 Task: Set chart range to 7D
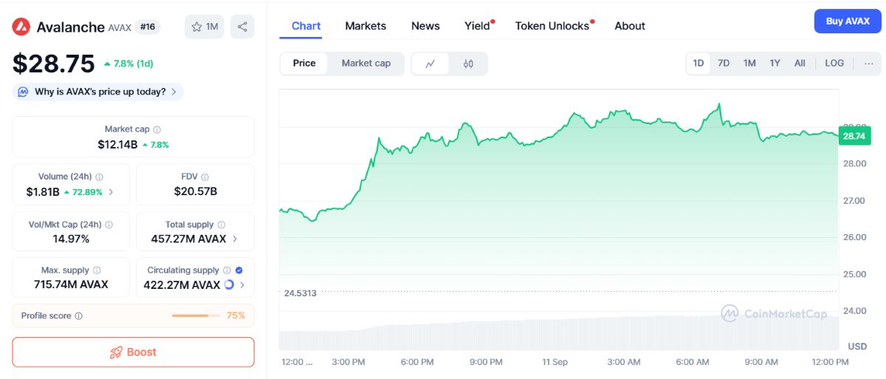pyautogui.click(x=724, y=64)
